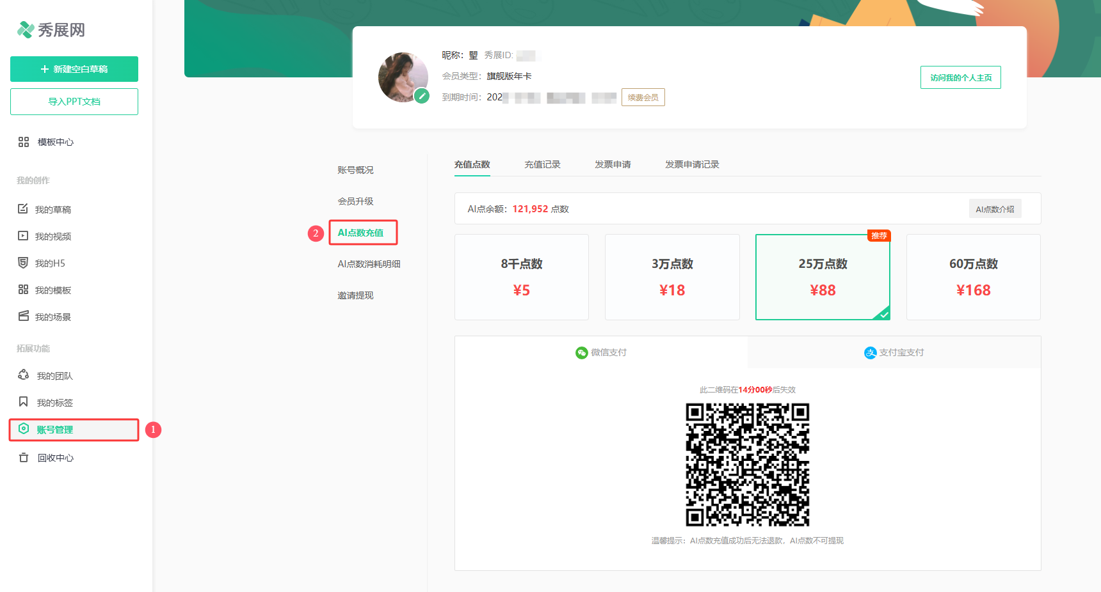Screen dimensions: 1101x592
Task: Open 我的团队 icon
Action: (x=24, y=375)
